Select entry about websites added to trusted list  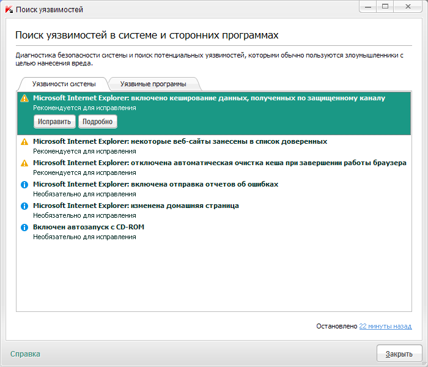coord(214,146)
